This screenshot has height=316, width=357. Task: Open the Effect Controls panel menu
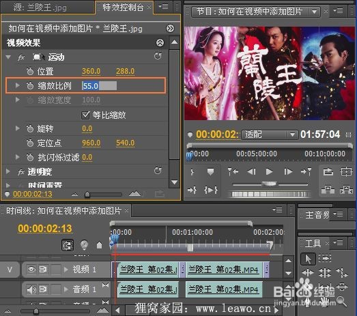[x=163, y=7]
